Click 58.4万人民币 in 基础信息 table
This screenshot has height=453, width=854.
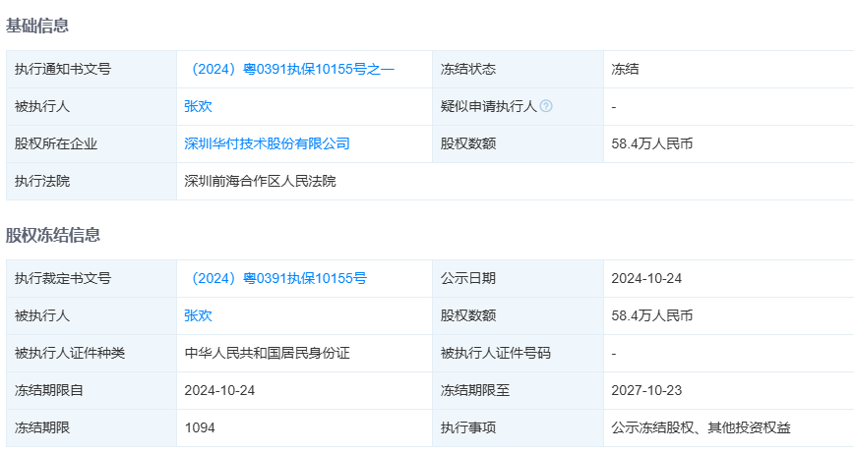point(651,143)
